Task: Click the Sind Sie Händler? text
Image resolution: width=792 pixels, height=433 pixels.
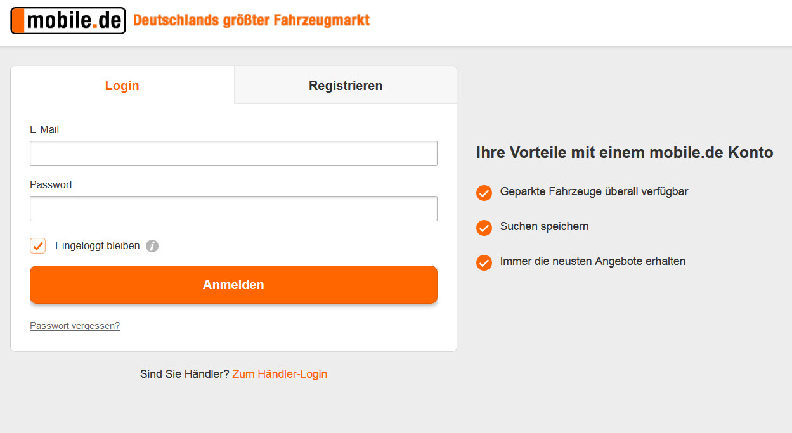Action: 185,374
